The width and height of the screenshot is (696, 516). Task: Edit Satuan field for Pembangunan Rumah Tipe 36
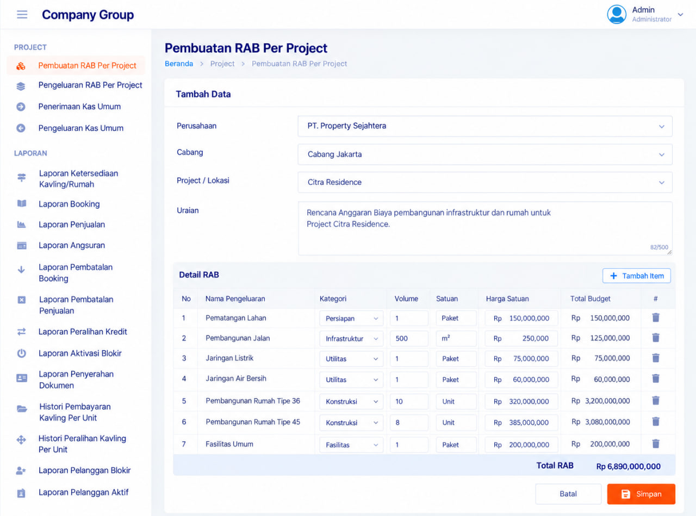[x=456, y=402]
